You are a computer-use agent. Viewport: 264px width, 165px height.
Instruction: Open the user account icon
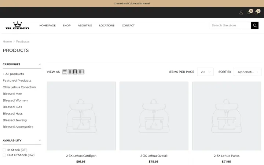pos(241,12)
